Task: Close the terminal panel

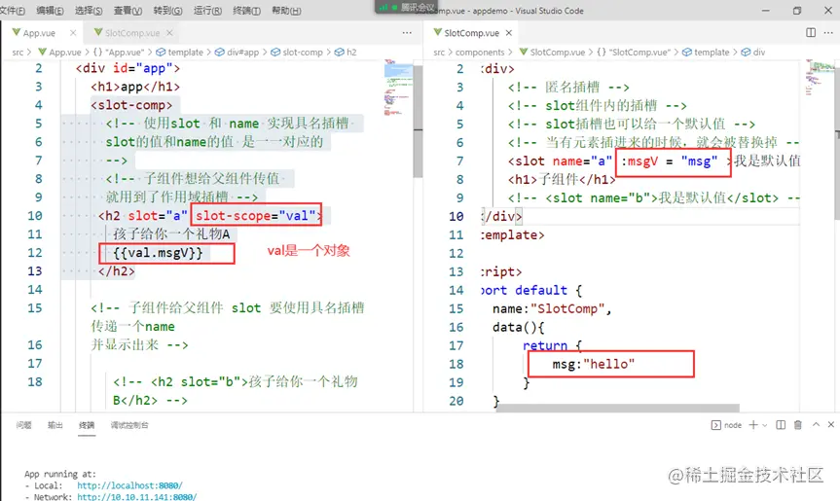Action: [x=831, y=424]
